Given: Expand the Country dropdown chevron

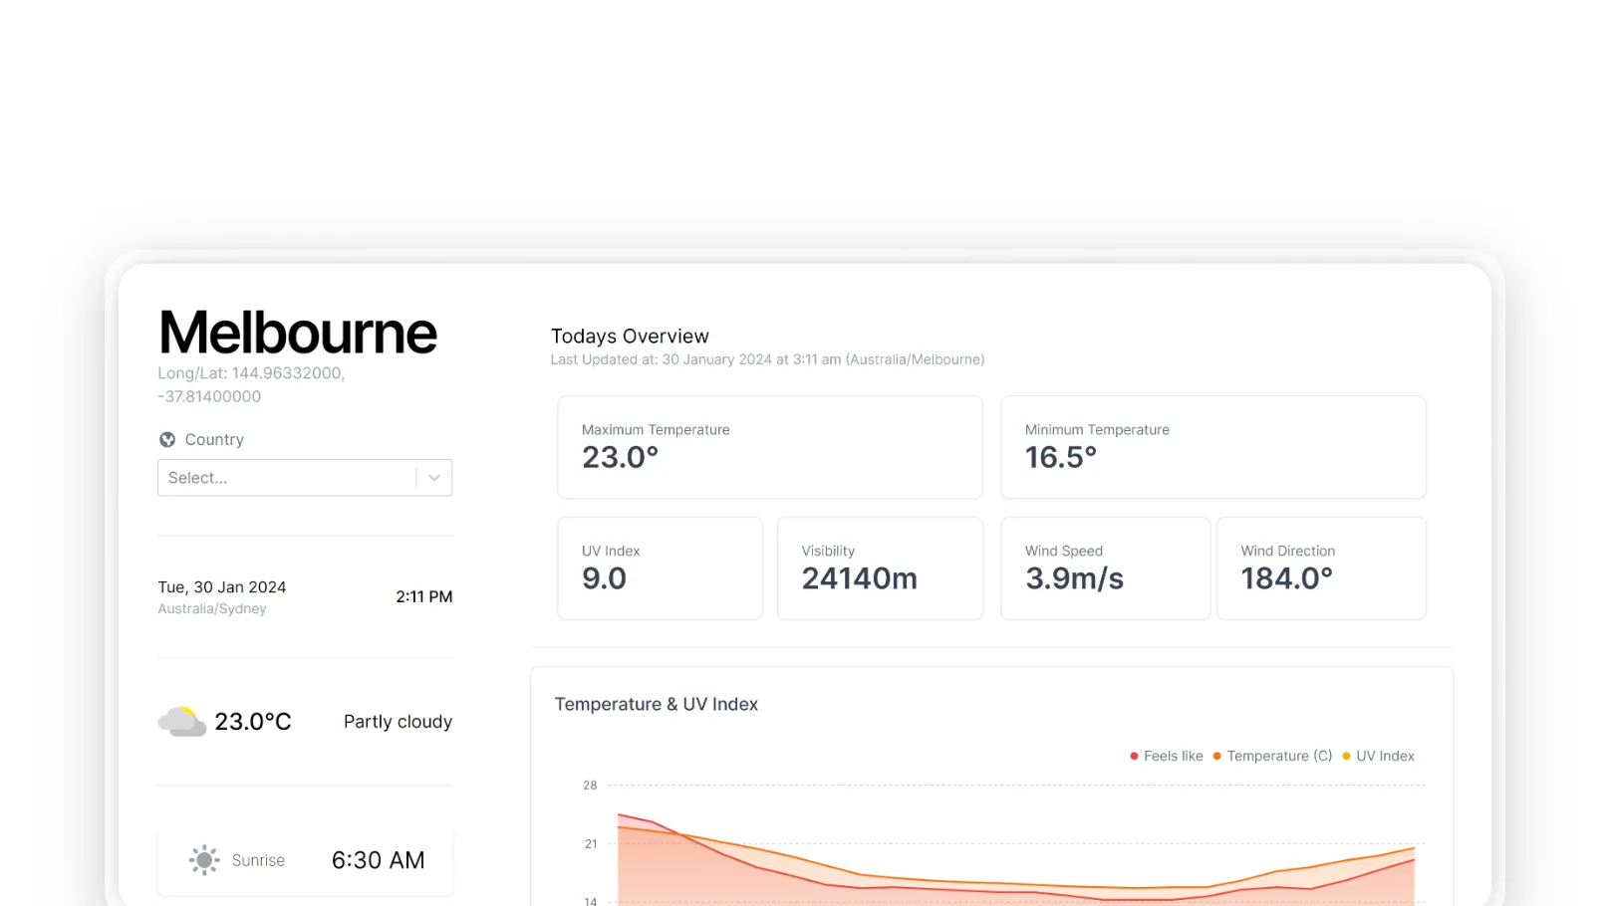Looking at the screenshot, I should (434, 478).
